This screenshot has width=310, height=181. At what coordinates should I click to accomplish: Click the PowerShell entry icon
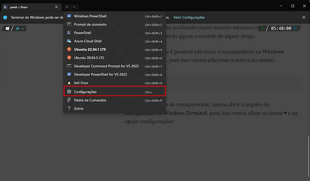tap(69, 32)
